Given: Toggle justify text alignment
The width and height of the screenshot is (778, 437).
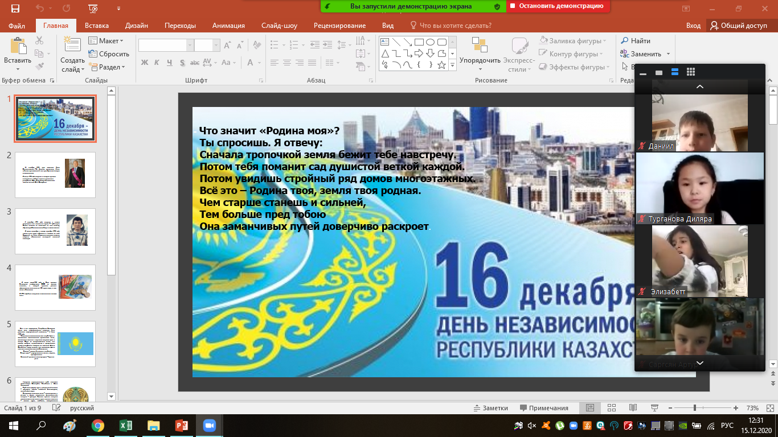Looking at the screenshot, I should (312, 63).
